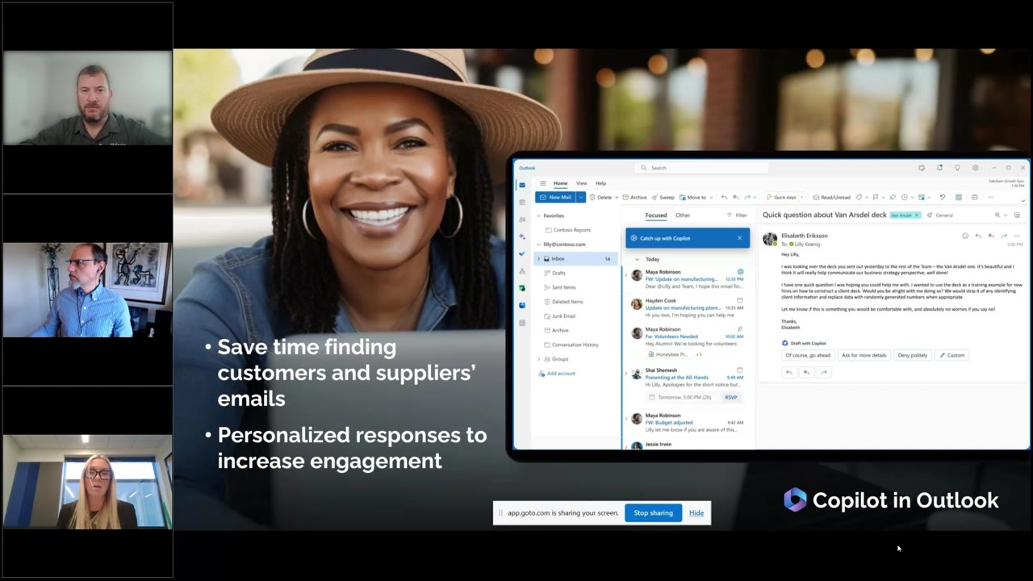Image resolution: width=1033 pixels, height=581 pixels.
Task: Select the Sweep broom icon
Action: tap(655, 197)
